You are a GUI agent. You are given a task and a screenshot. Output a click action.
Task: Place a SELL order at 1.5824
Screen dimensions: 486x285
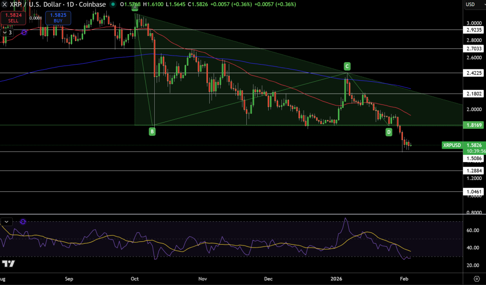pyautogui.click(x=12, y=18)
